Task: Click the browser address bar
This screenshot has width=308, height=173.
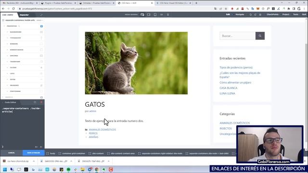Action: point(116,9)
